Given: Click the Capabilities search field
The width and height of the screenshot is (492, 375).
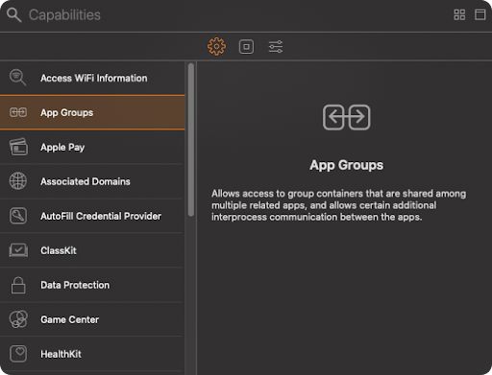Looking at the screenshot, I should [x=237, y=15].
